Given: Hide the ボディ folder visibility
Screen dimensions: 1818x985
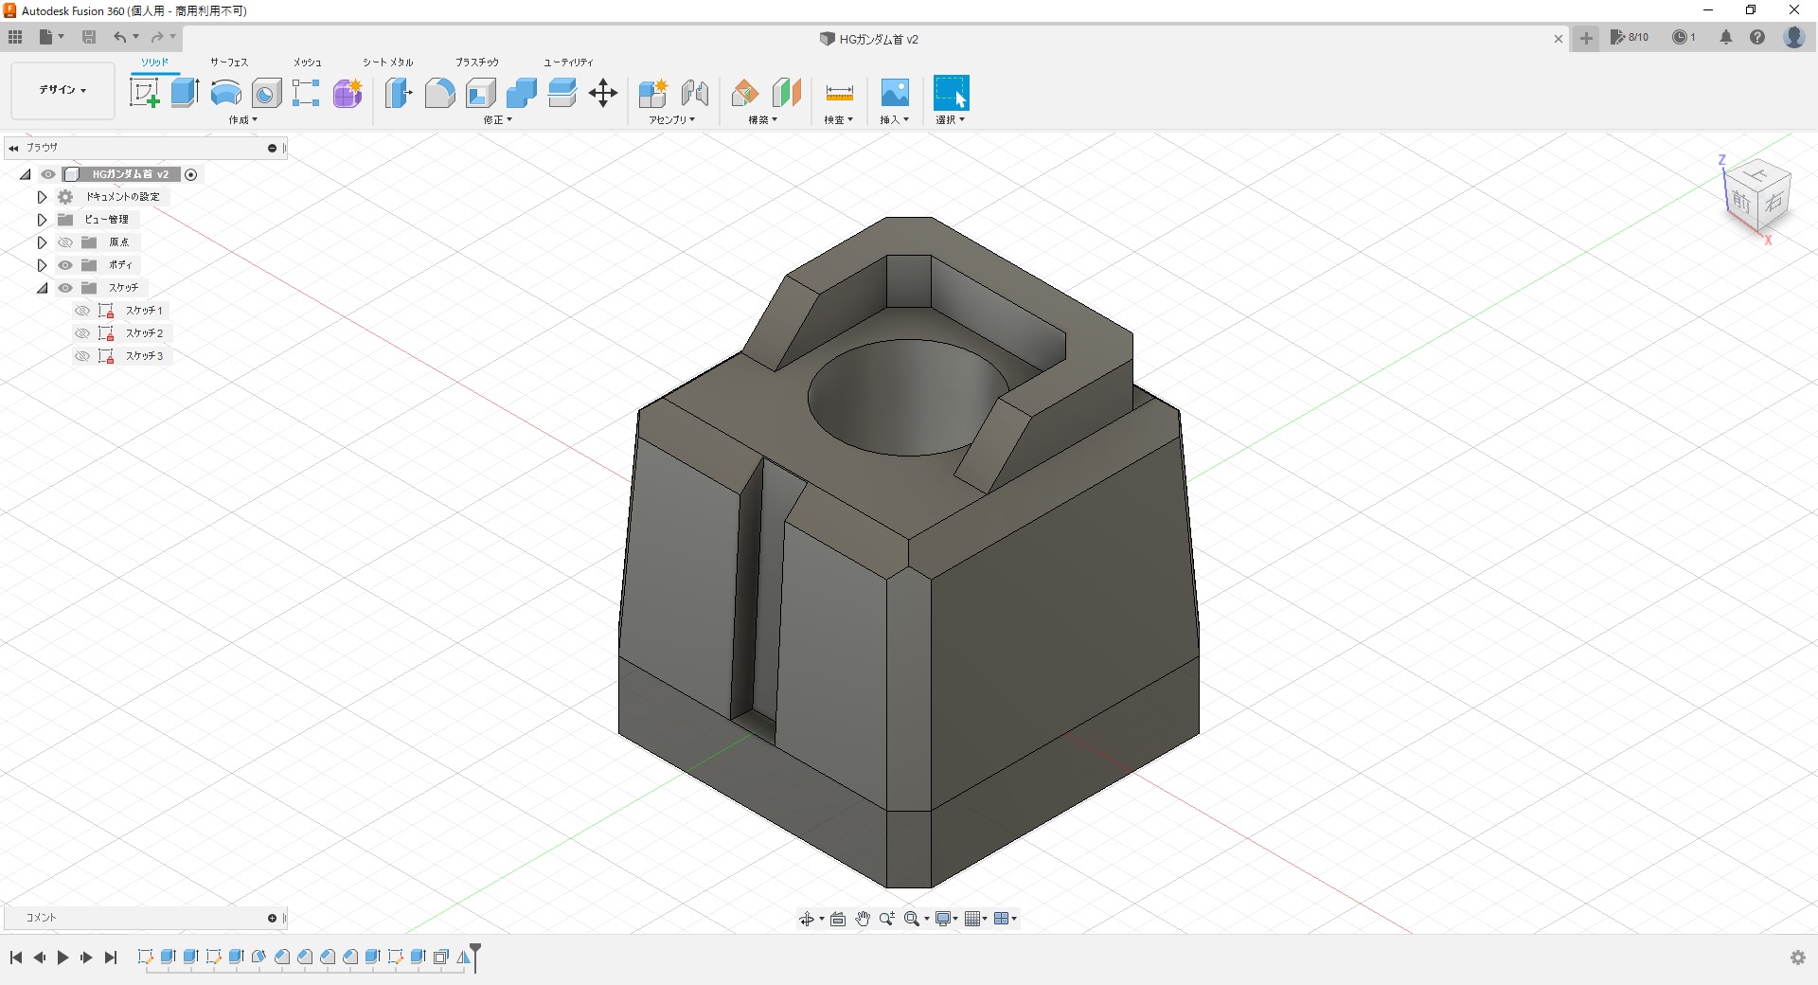Looking at the screenshot, I should [x=65, y=265].
